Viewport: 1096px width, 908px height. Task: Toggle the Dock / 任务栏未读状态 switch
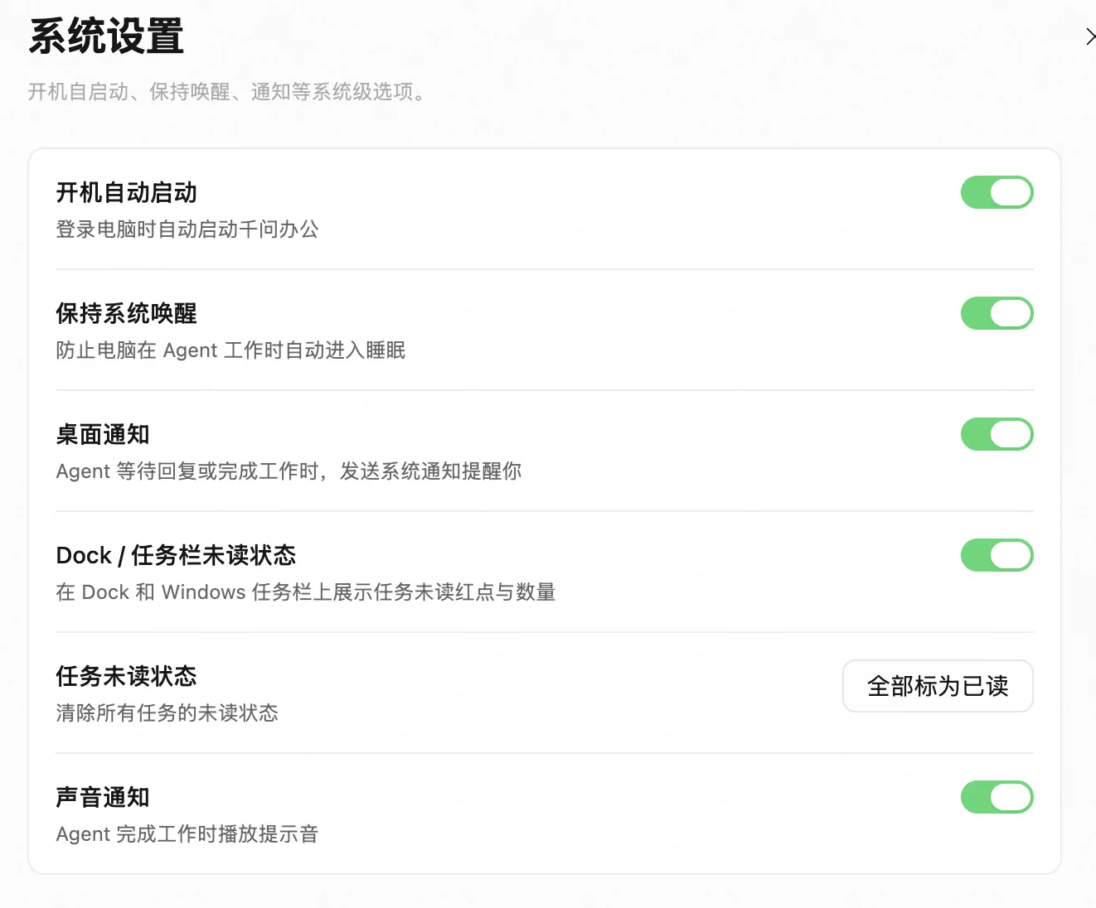(x=997, y=555)
